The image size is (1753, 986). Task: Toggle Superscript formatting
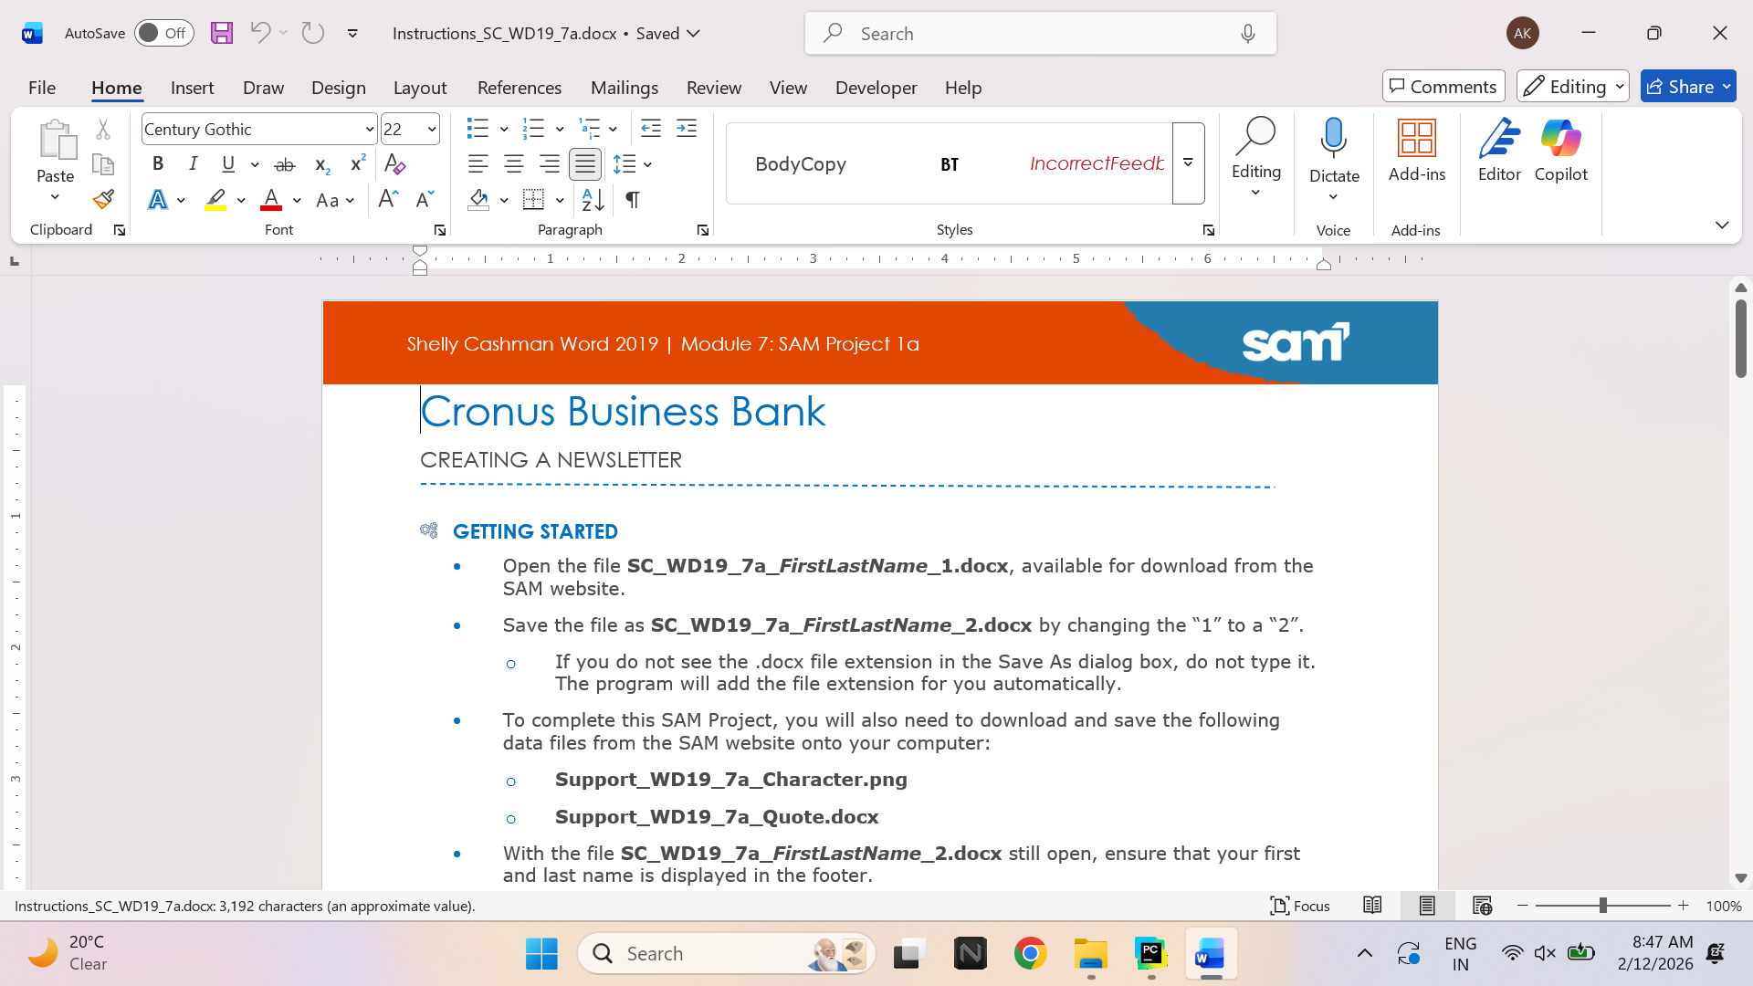click(x=358, y=164)
